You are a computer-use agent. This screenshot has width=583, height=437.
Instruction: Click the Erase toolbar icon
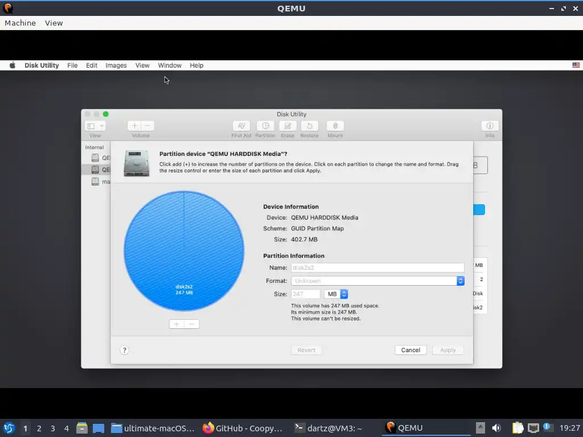click(x=288, y=126)
